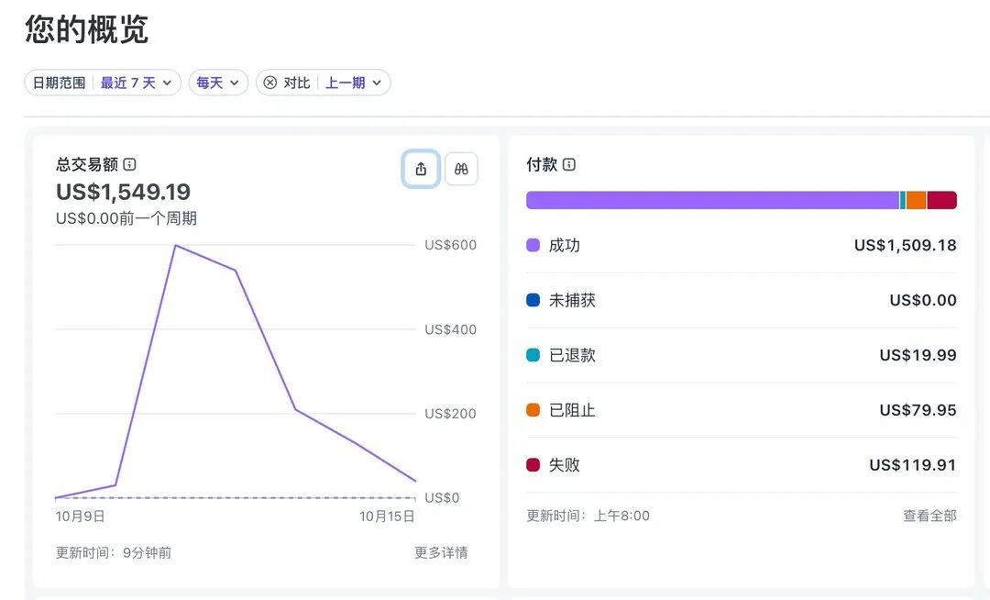Screen dimensions: 990x600
Task: Click the 失败 row label
Action: (x=564, y=465)
